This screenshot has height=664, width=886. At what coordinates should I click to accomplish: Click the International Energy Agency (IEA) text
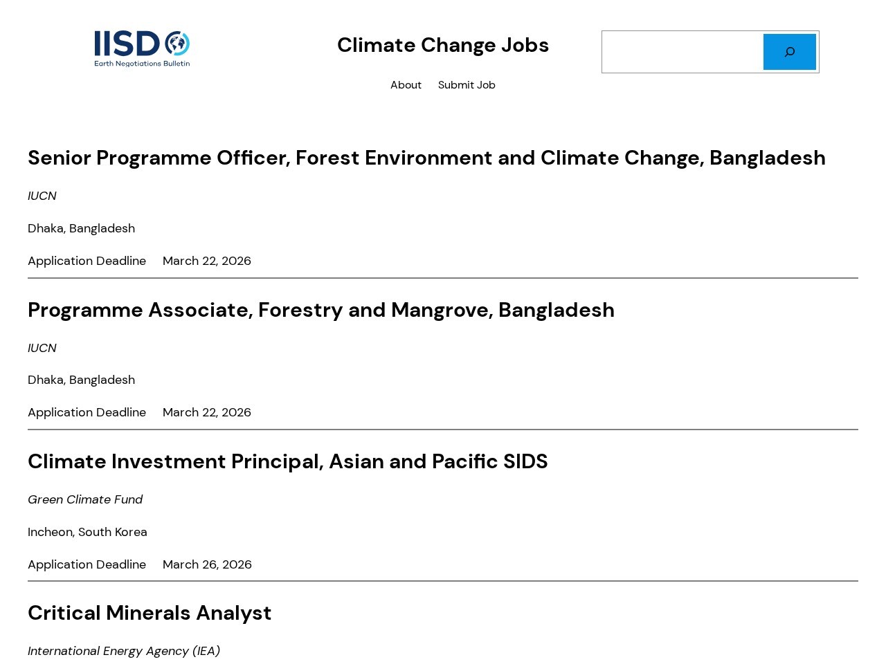tap(124, 651)
